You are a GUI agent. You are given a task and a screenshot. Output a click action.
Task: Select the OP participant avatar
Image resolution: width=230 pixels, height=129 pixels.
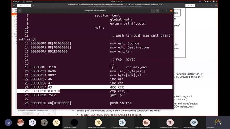(x=194, y=123)
